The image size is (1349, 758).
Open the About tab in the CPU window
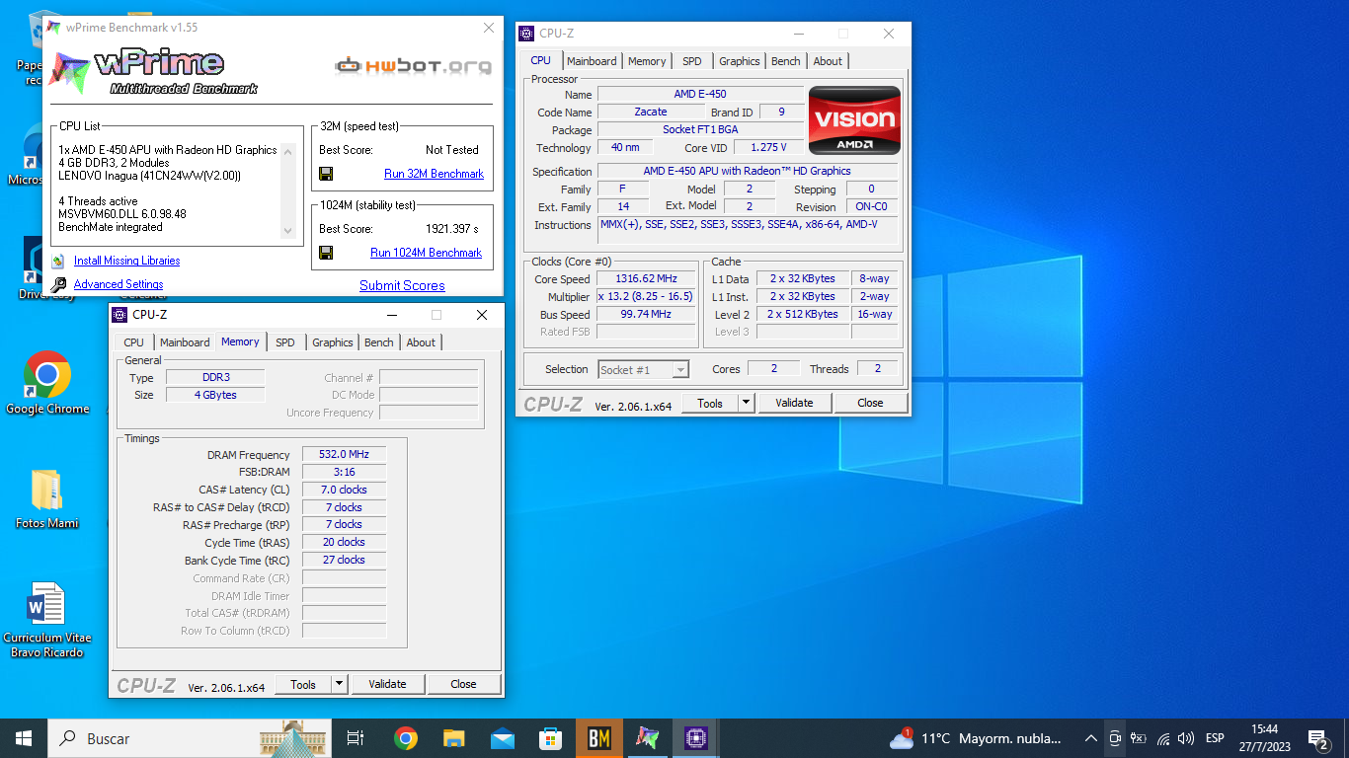coord(828,61)
